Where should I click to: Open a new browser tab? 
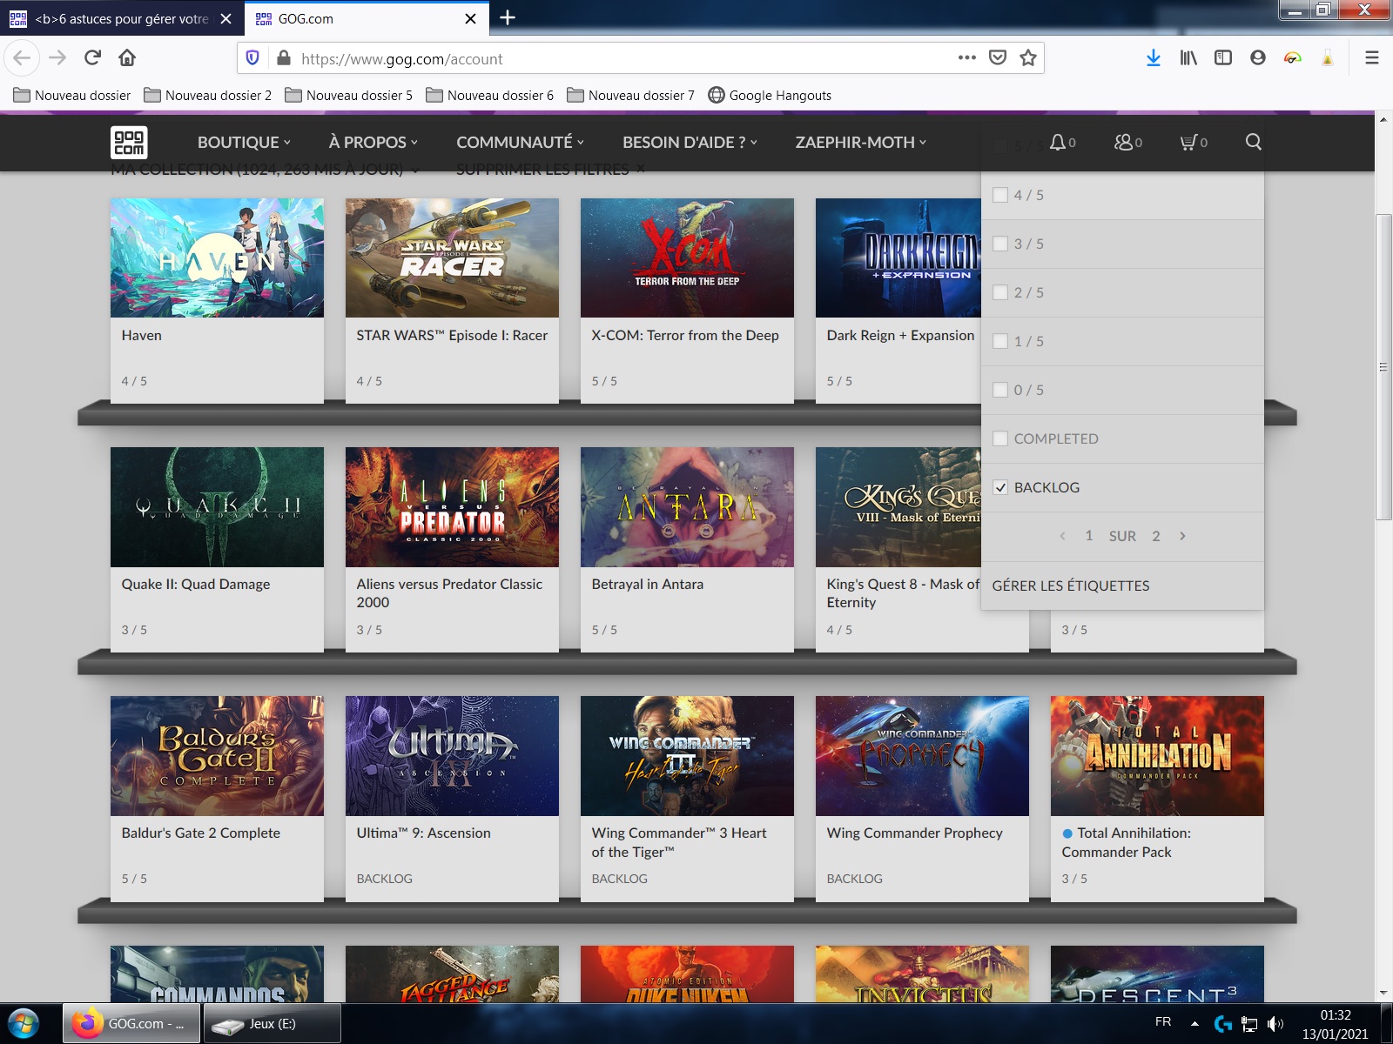coord(508,17)
